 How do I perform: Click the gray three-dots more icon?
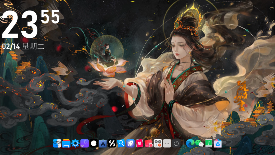[167, 143]
